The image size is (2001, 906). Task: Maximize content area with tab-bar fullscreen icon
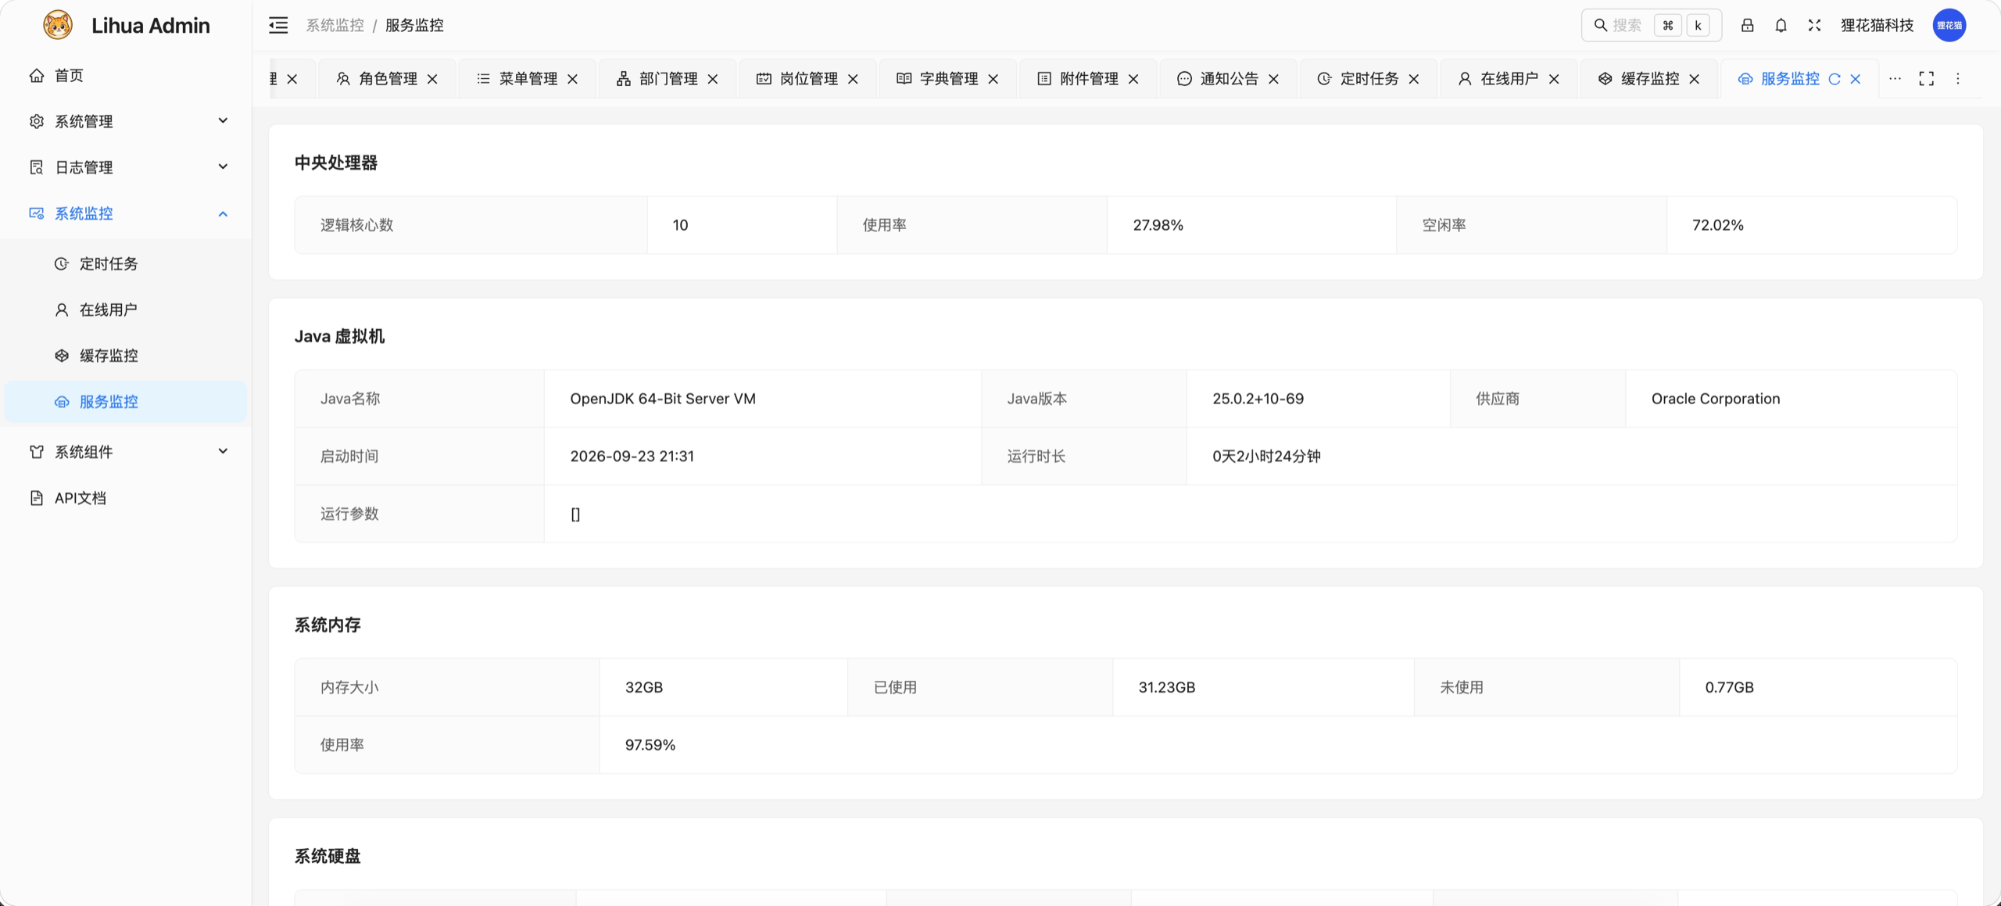[1927, 78]
